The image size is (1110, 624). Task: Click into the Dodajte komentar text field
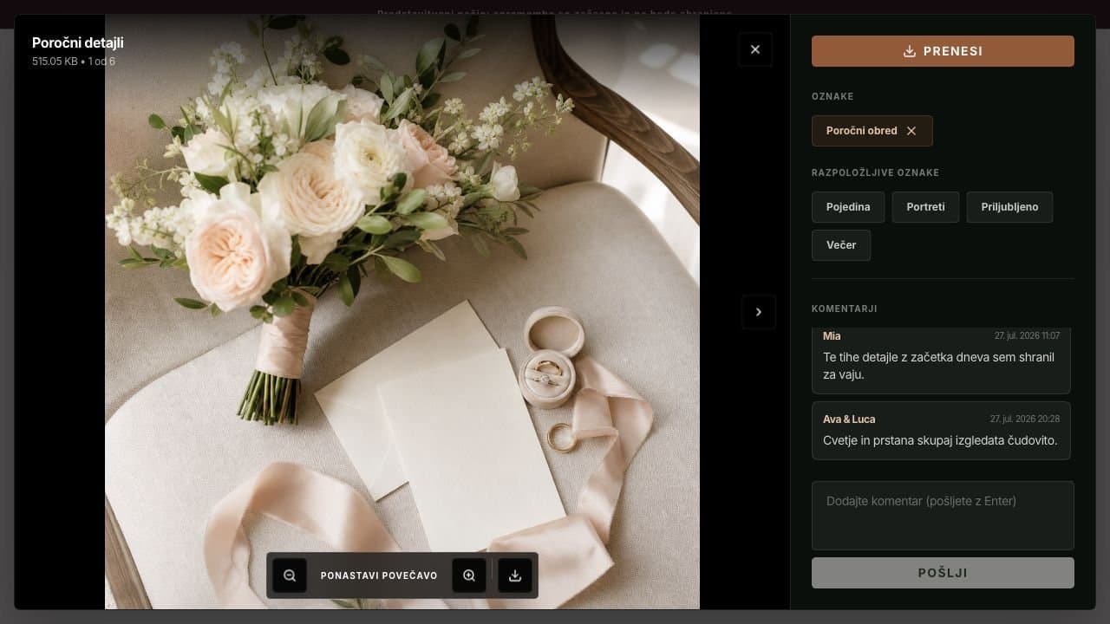pyautogui.click(x=943, y=516)
